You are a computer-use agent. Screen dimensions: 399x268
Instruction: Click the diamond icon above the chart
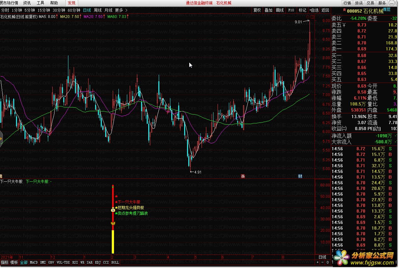click(308, 16)
